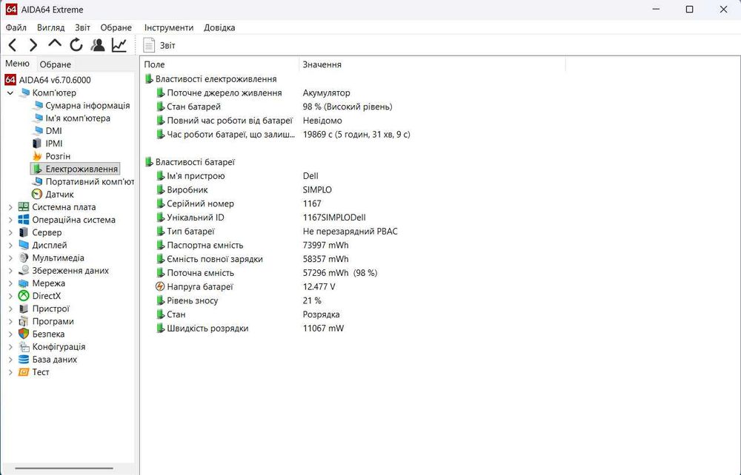Click the DirectX Xbox icon
This screenshot has height=475, width=741.
coord(24,296)
